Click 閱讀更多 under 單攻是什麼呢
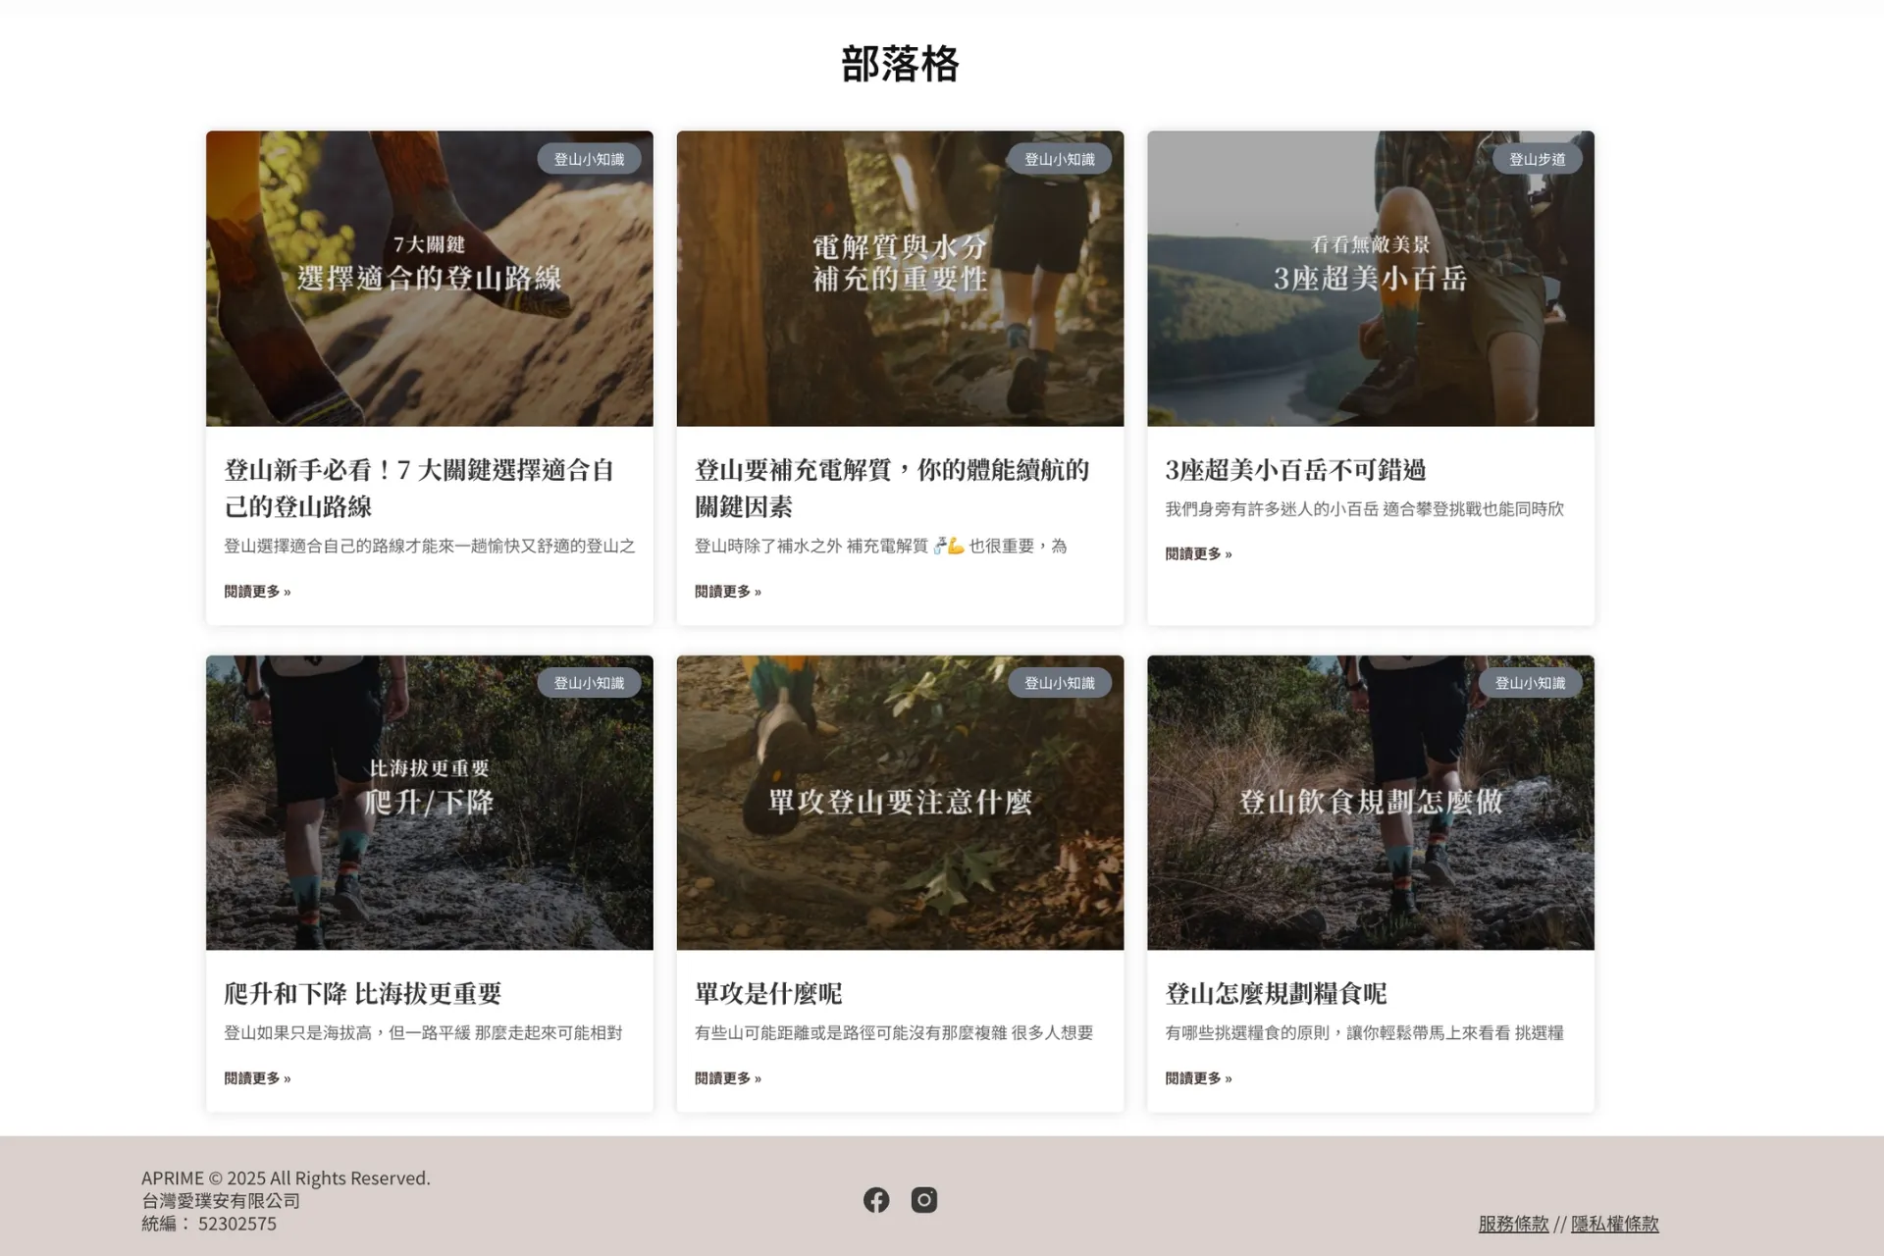The image size is (1884, 1256). tap(727, 1078)
